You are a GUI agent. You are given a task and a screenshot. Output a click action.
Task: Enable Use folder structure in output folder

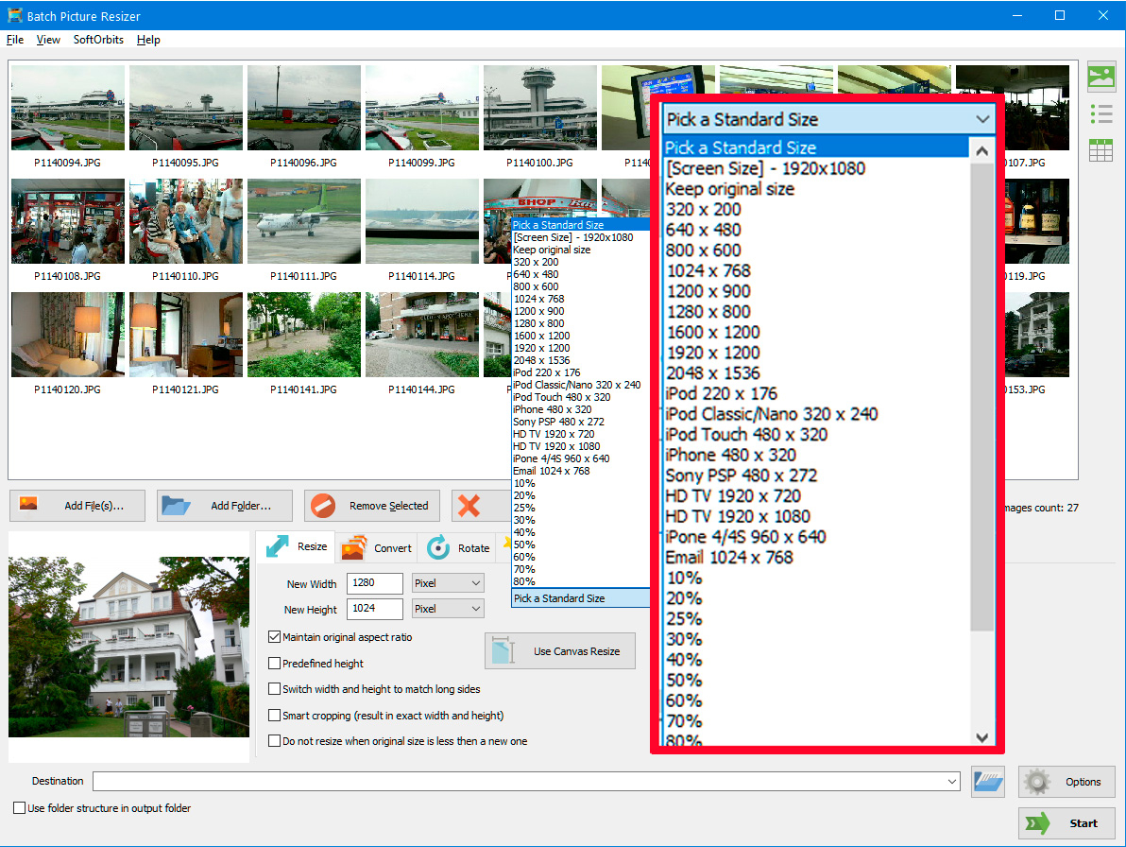point(19,808)
